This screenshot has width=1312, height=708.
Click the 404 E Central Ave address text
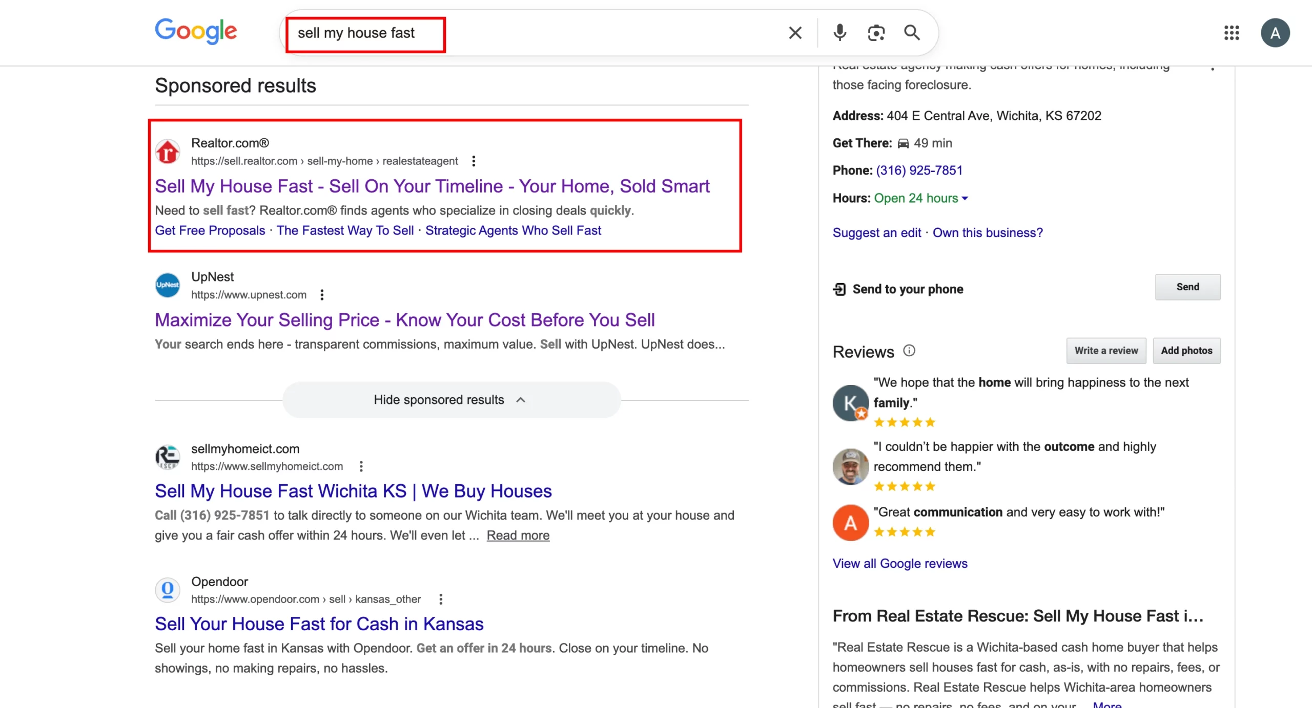[994, 116]
